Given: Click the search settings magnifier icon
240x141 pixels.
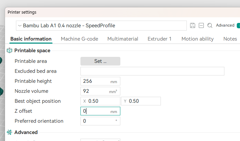Looking at the screenshot, I should 210,25.
